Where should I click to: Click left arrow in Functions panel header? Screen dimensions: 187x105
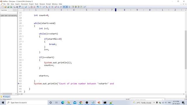click(14, 10)
